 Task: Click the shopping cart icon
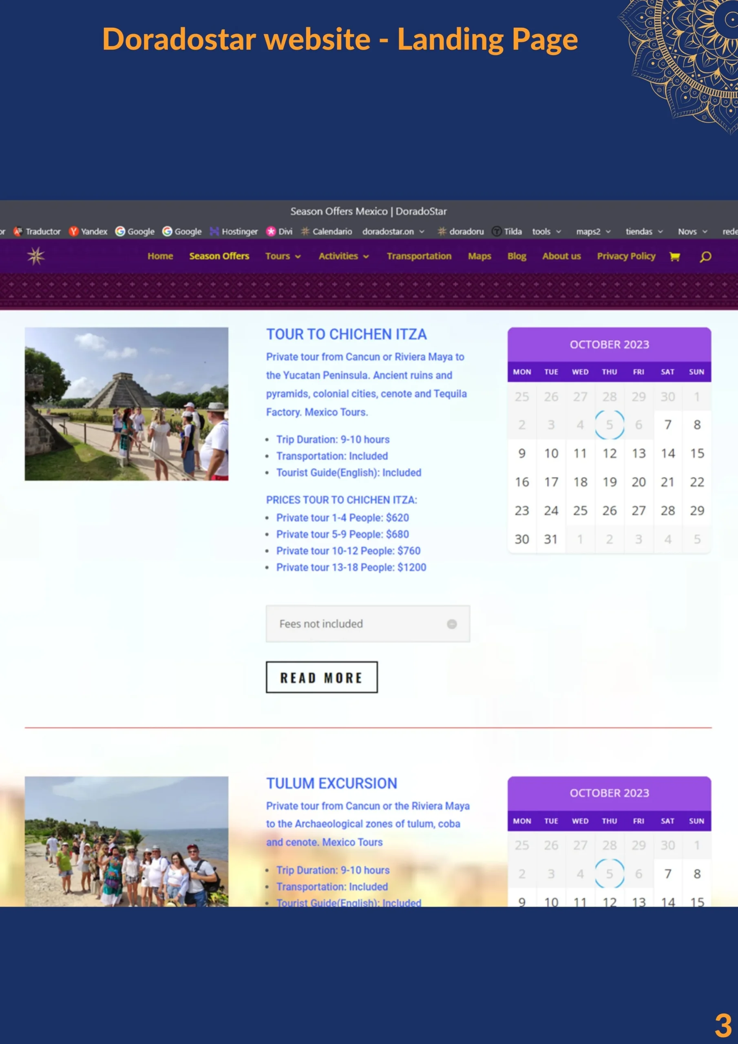point(674,257)
